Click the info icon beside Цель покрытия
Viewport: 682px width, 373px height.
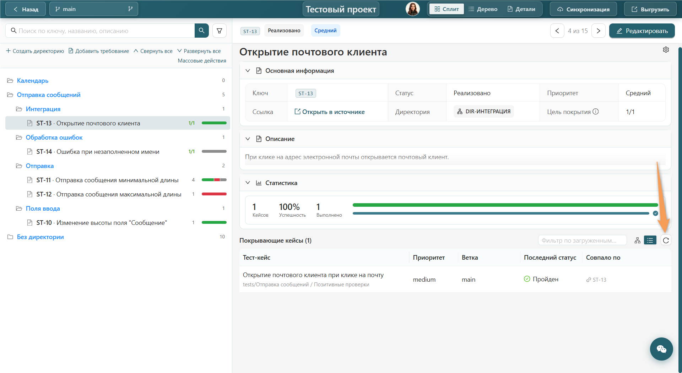596,112
